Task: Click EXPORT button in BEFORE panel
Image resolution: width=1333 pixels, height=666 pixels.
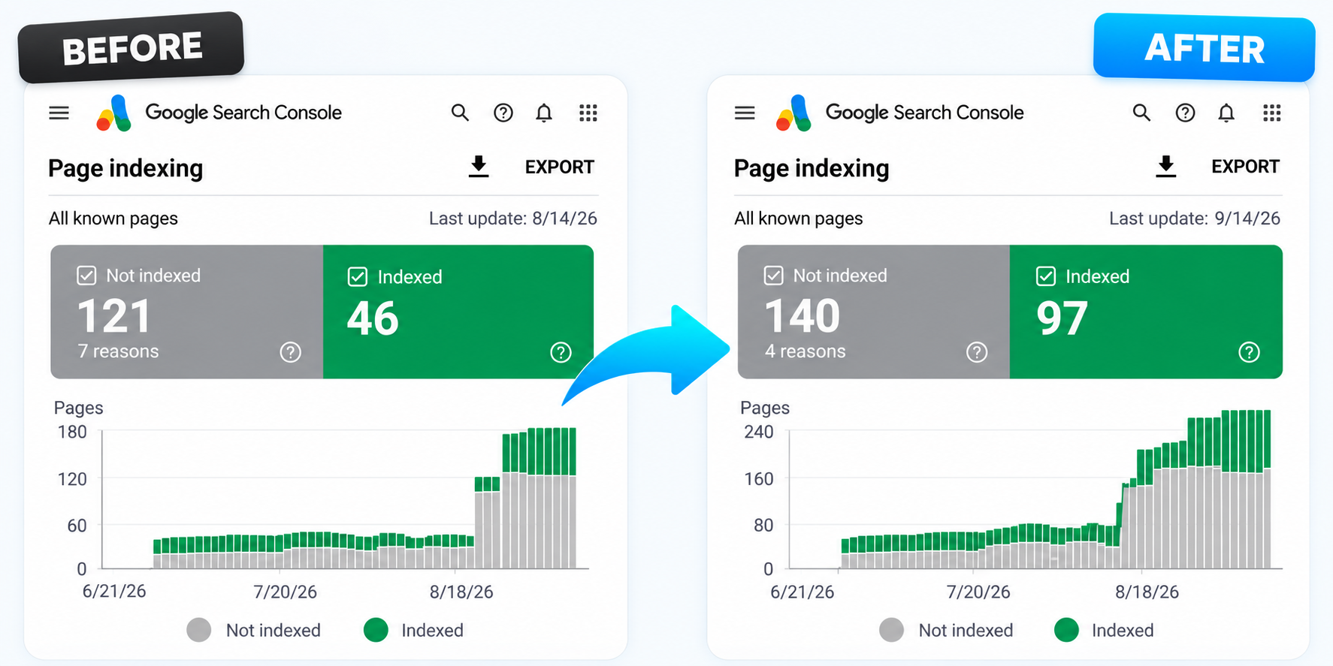Action: tap(560, 167)
